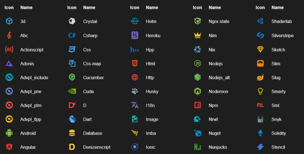The height and width of the screenshot is (154, 304).
Task: Click the Heroku purple icon
Action: 135,36
